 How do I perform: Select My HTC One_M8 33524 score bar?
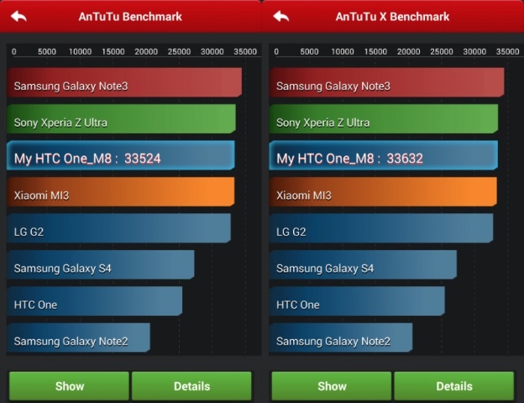[121, 155]
